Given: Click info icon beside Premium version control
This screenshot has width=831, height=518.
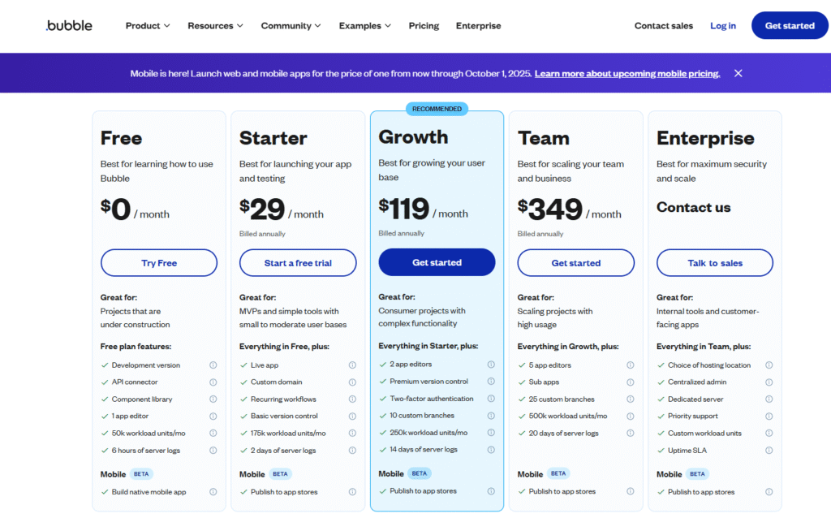Looking at the screenshot, I should point(491,382).
